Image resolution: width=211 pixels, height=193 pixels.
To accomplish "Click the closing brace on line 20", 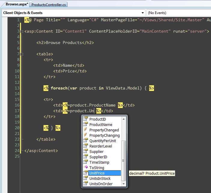I will (x=52, y=128).
